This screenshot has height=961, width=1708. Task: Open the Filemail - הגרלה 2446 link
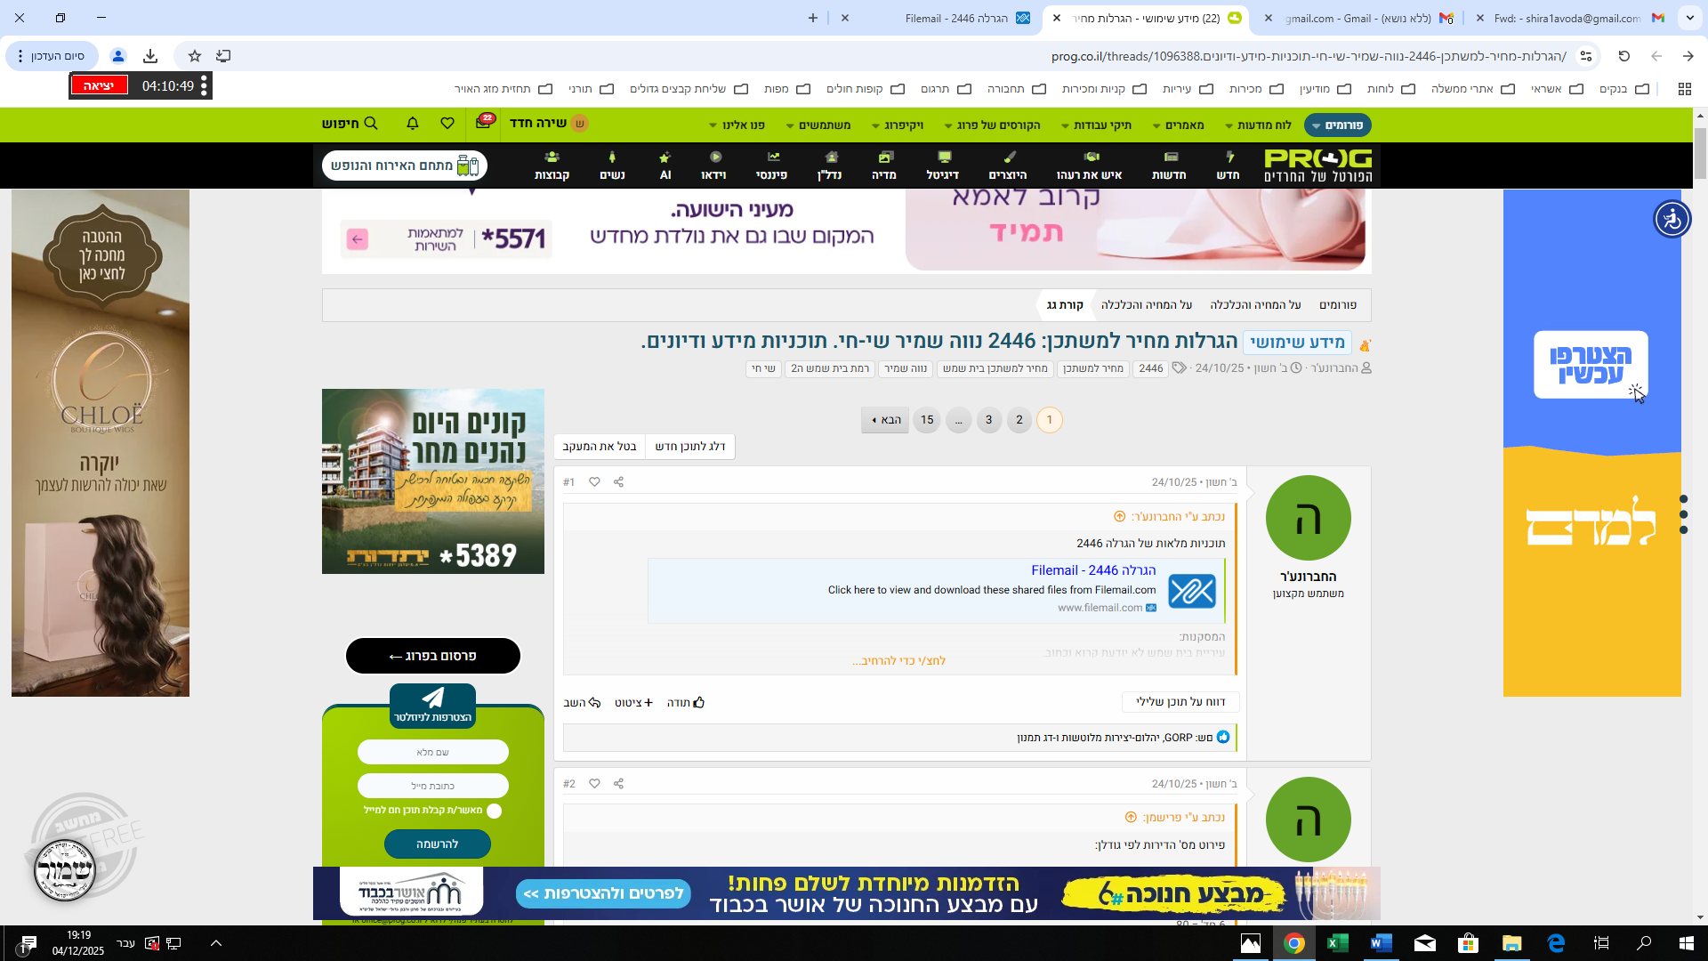pos(1093,570)
